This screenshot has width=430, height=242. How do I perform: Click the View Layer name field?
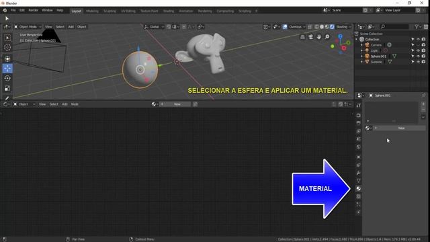399,10
